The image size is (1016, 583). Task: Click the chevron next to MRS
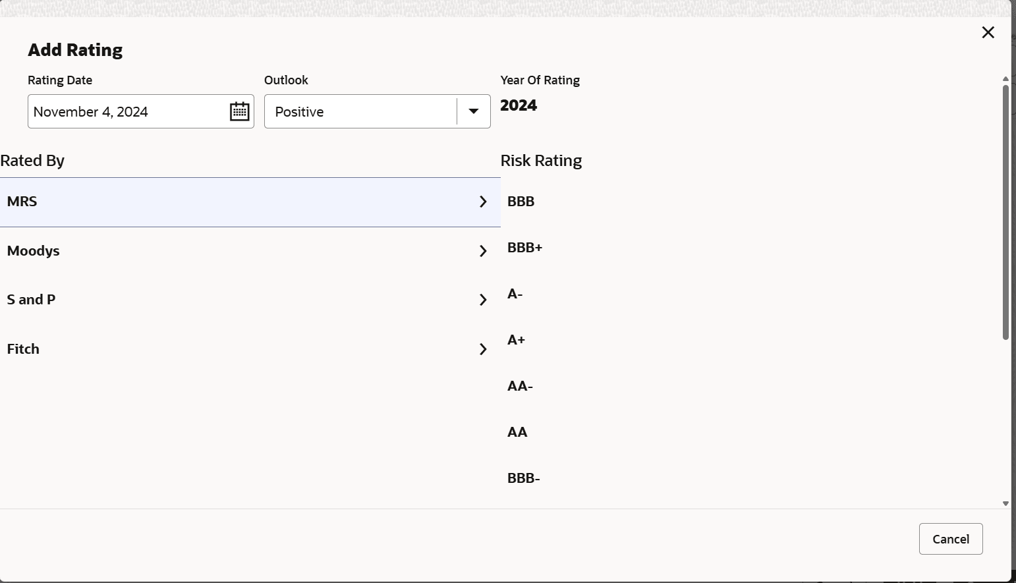[483, 202]
